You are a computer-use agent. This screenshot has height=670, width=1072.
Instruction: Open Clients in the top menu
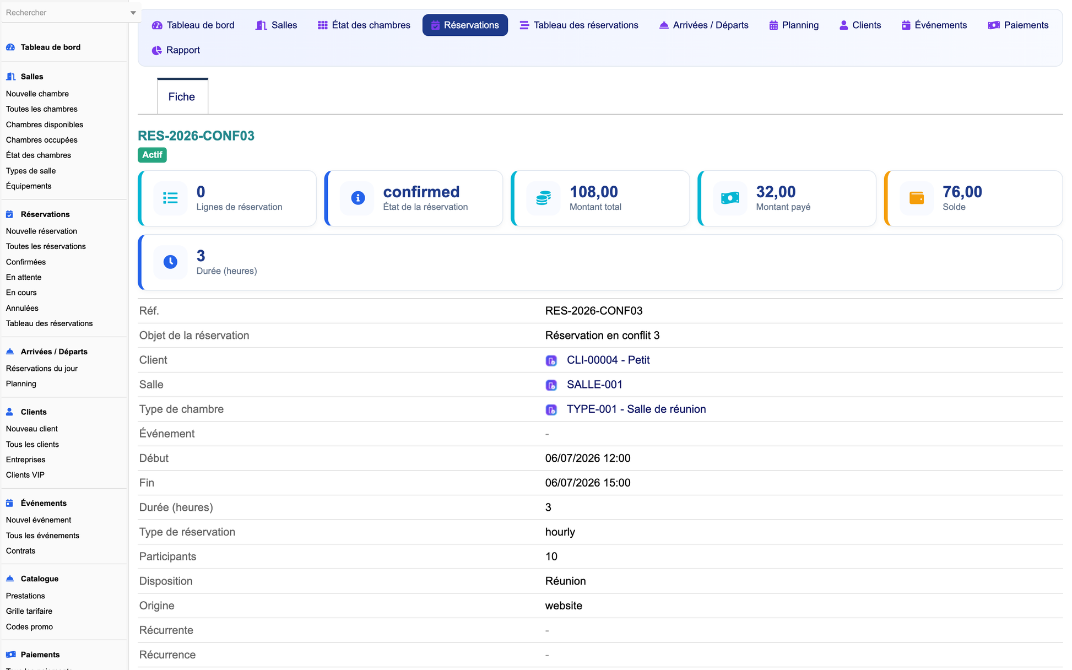(860, 25)
